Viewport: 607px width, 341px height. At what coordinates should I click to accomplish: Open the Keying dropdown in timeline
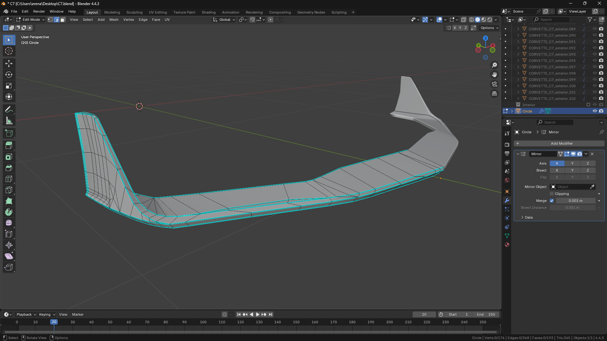click(47, 314)
